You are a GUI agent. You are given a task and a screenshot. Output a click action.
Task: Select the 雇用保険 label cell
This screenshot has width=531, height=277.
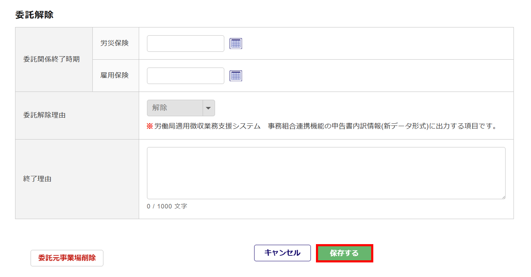[x=114, y=75]
